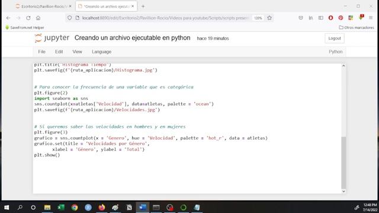Click the multicolor squares extension icon
The height and width of the screenshot is (213, 379).
tap(351, 18)
